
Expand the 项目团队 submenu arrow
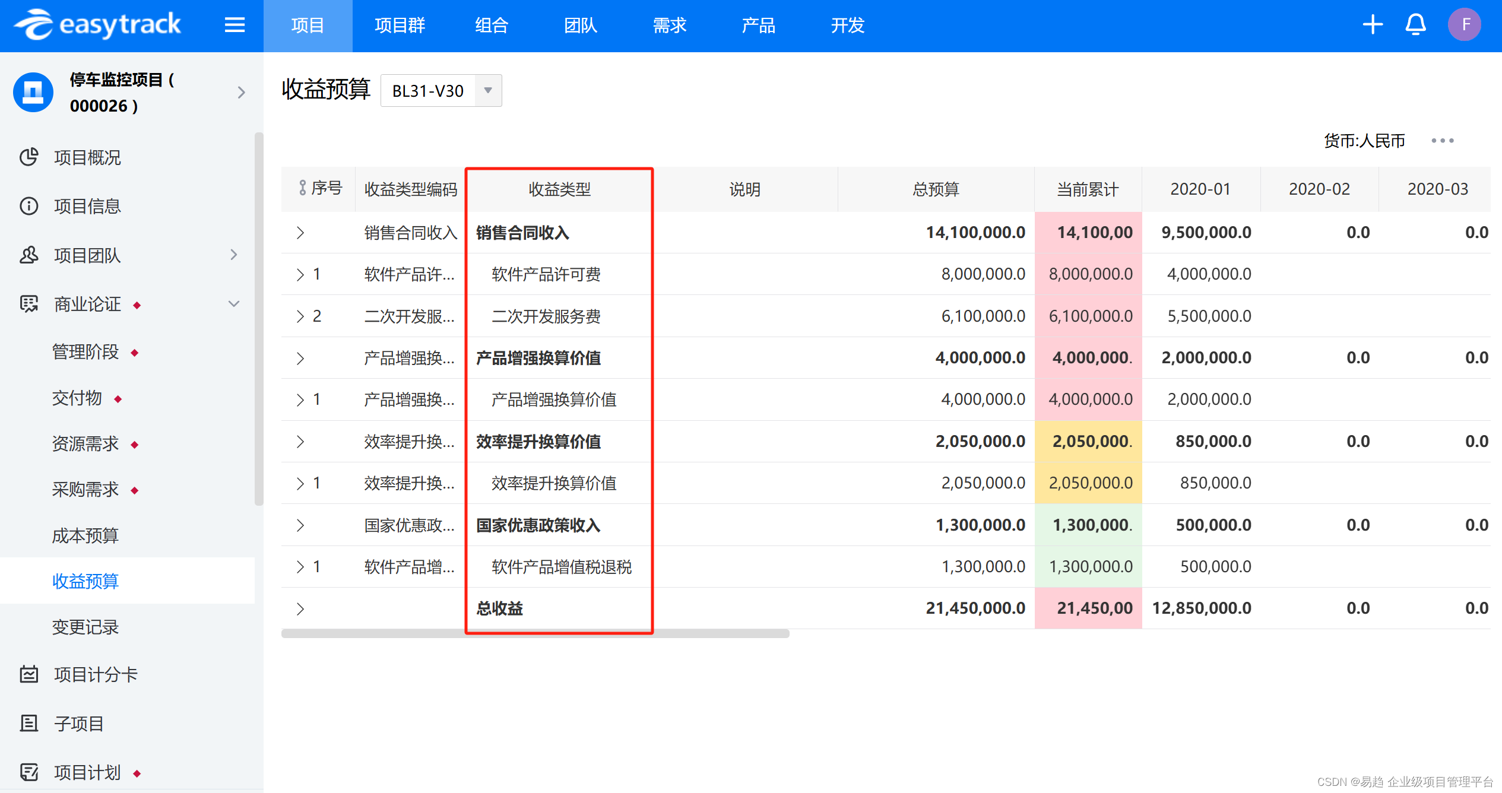click(234, 255)
